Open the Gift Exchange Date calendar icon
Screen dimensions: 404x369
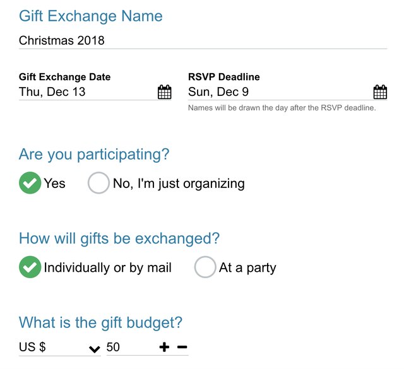tap(164, 92)
